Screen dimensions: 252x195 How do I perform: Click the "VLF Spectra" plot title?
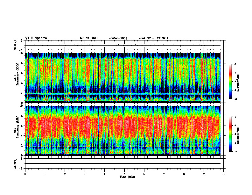(x=36, y=38)
